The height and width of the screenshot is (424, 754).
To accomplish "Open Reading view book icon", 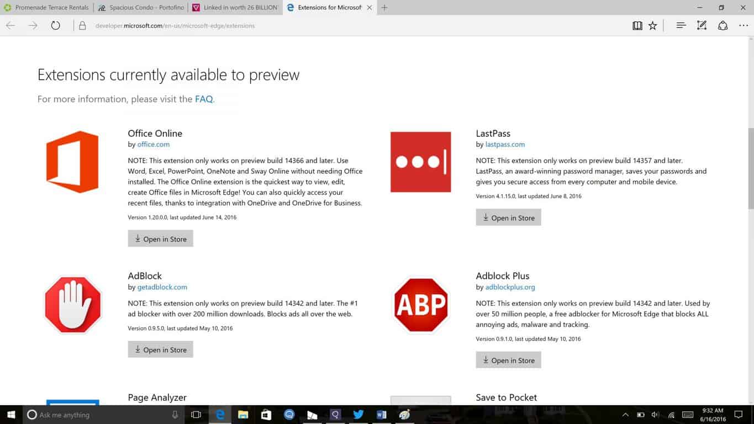I will (x=637, y=25).
